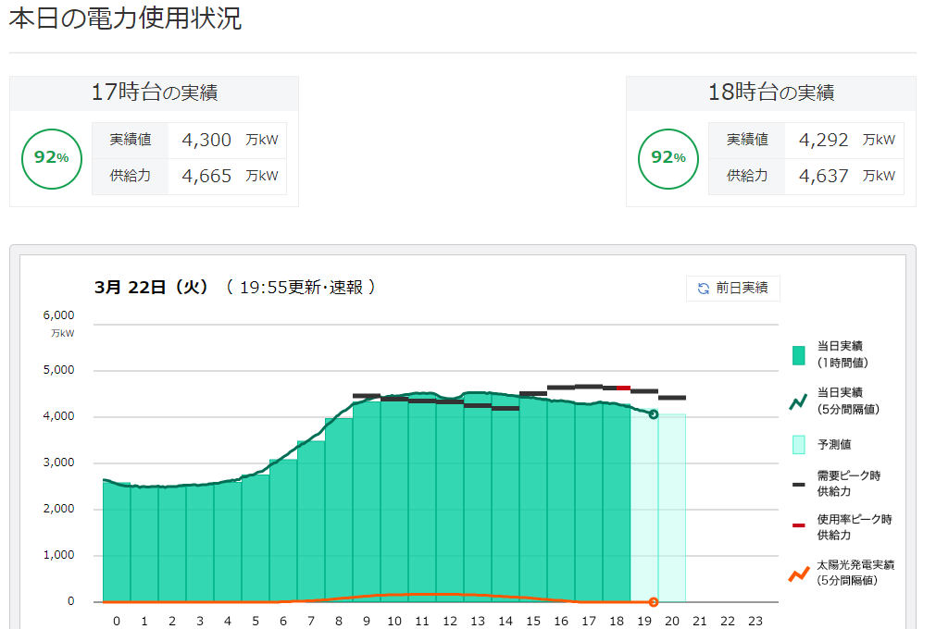Click the 3月 22日（火） date label
The image size is (936, 629).
152,288
